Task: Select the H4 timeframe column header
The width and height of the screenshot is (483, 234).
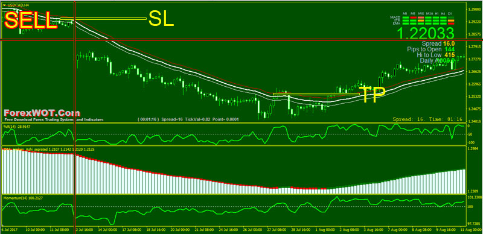Action: coord(443,13)
